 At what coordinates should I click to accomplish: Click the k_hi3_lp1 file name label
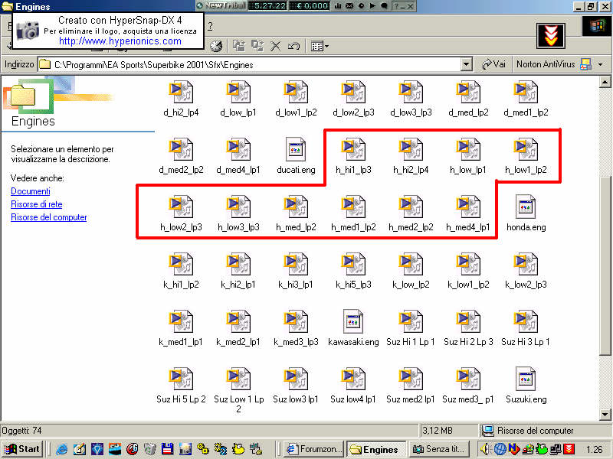[296, 285]
